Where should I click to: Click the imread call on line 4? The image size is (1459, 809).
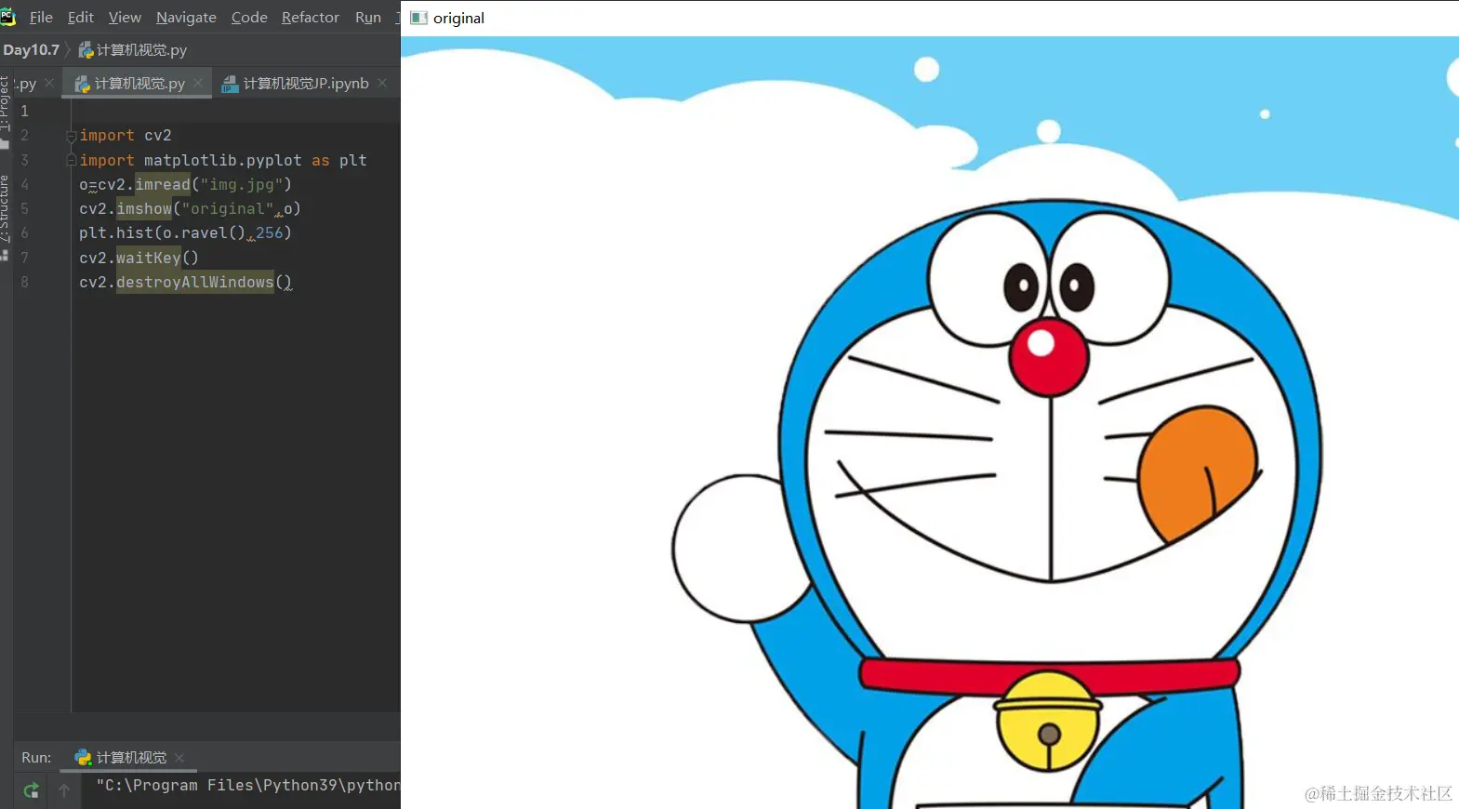click(163, 185)
